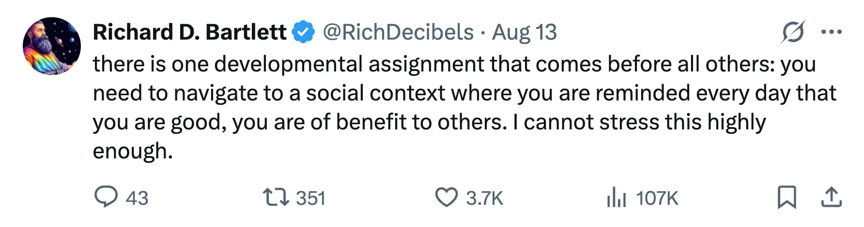This screenshot has width=864, height=227.
Task: Click the rainbow bearded profile avatar
Action: [52, 46]
